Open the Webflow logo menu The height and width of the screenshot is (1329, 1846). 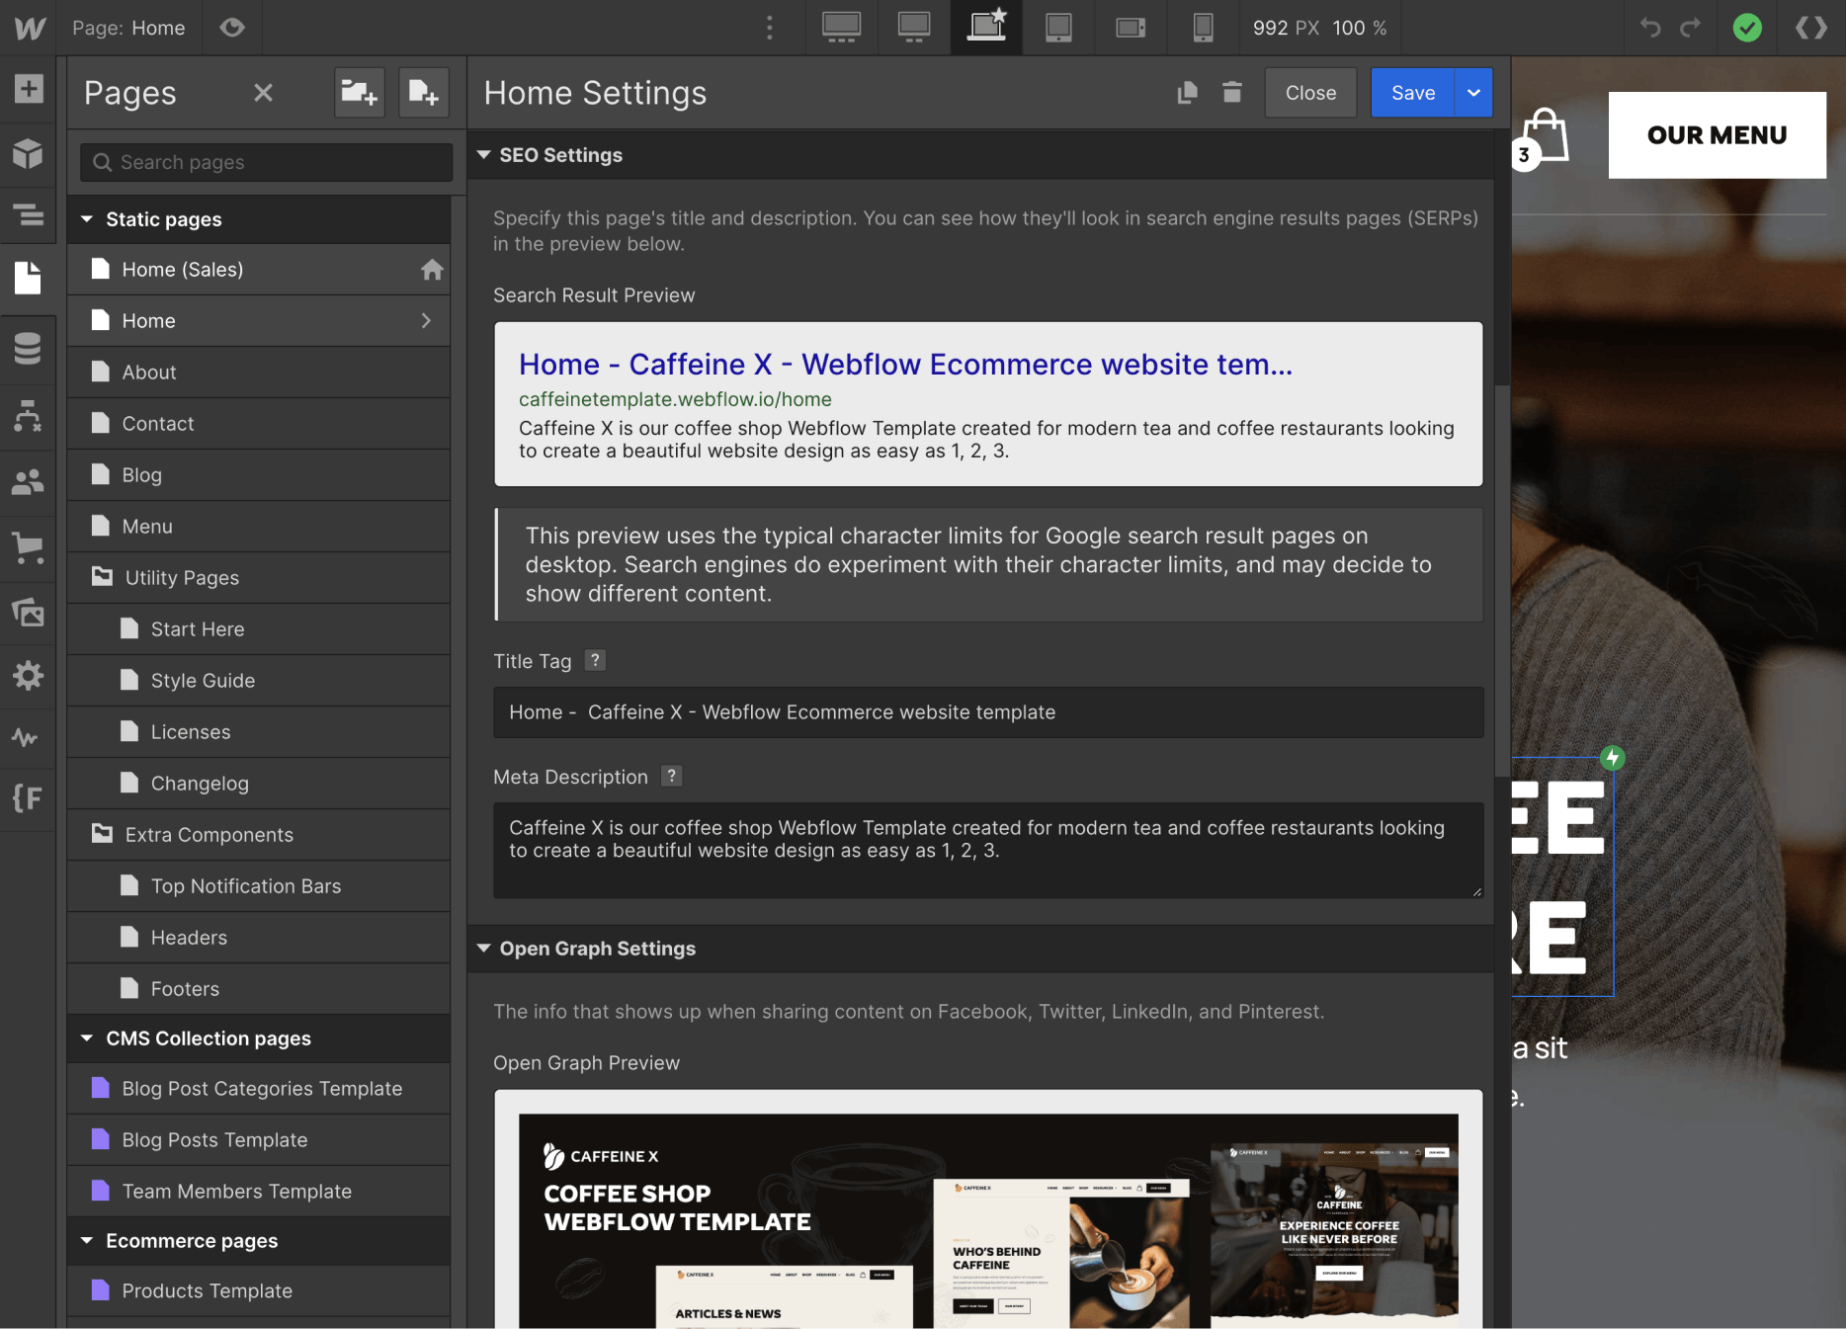point(29,28)
